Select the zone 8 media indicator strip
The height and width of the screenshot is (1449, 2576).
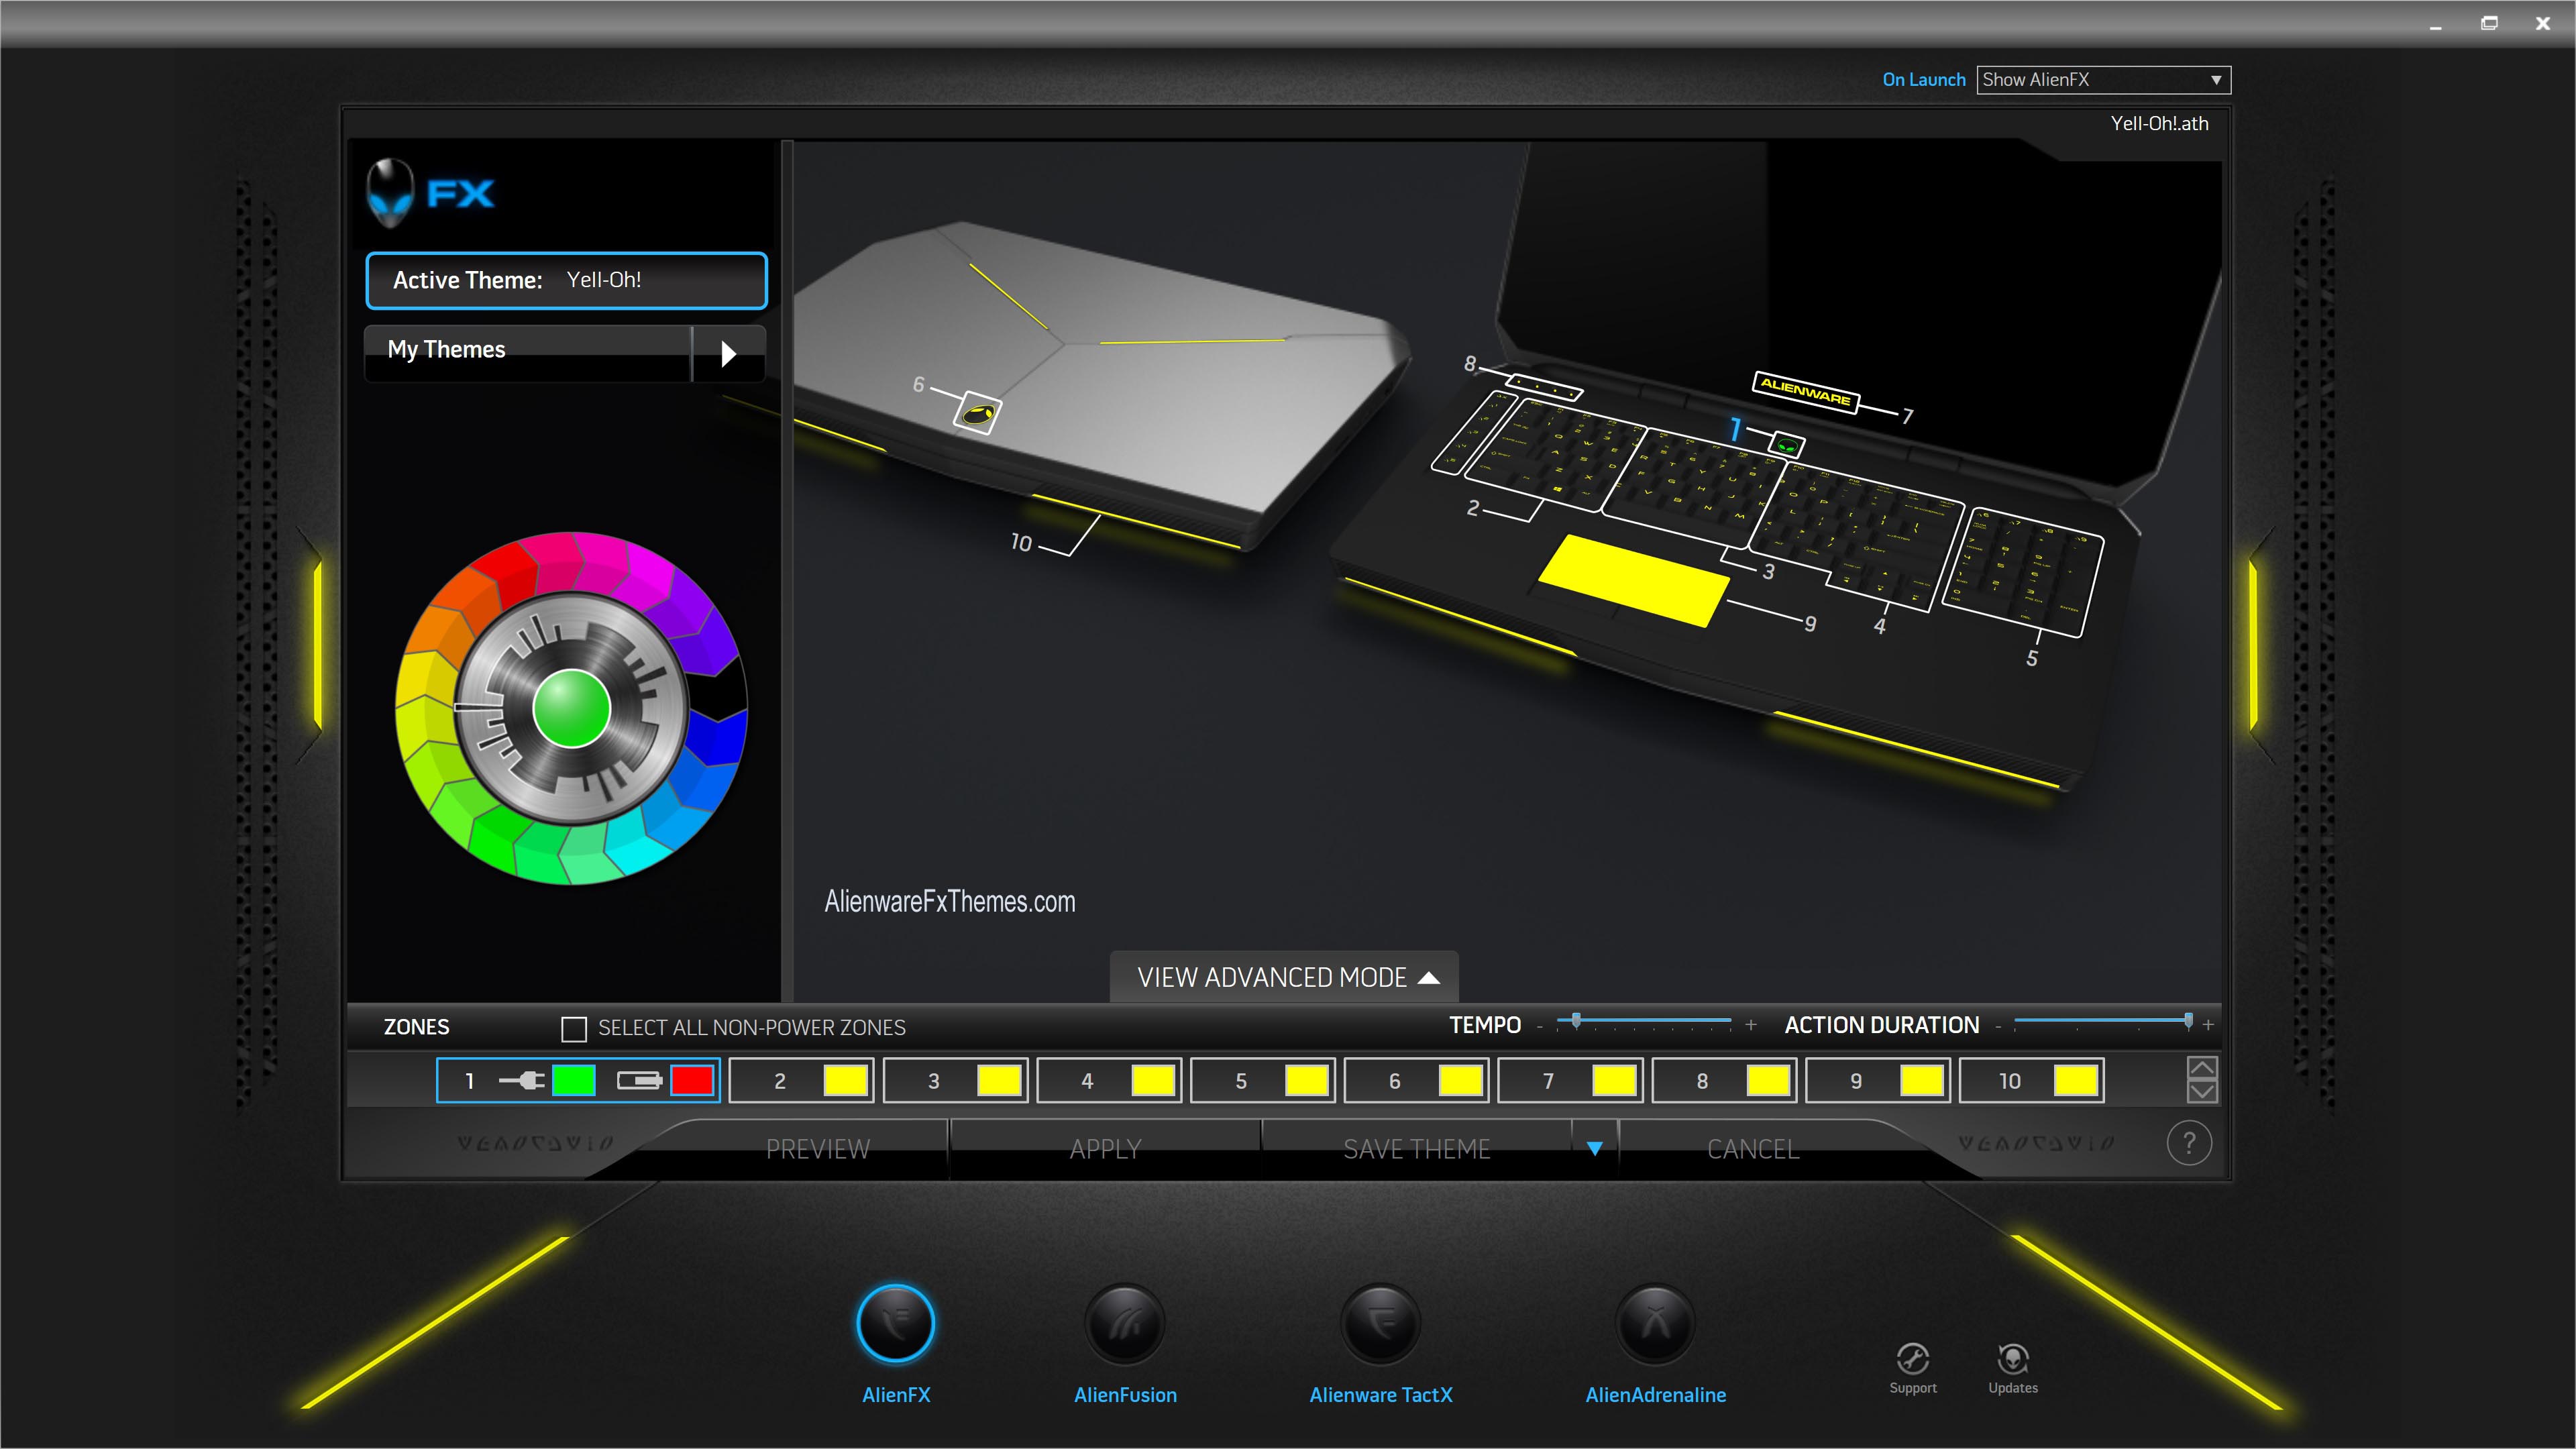pyautogui.click(x=1543, y=387)
